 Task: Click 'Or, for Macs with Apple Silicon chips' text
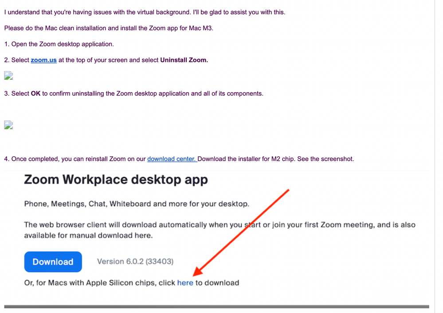tap(99, 283)
